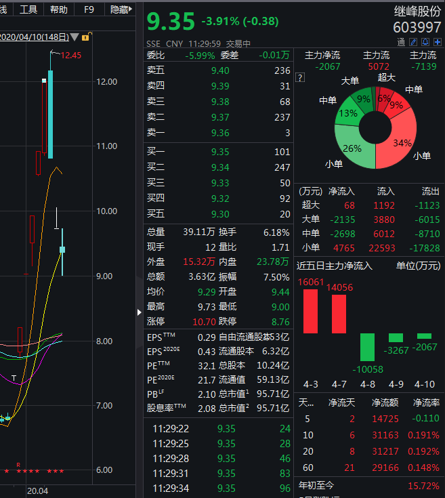Click the PE TTM value 32.1
The height and width of the screenshot is (498, 445).
[x=207, y=366]
